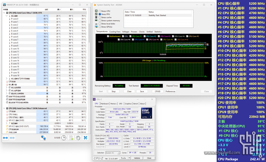The height and width of the screenshot is (162, 266).
Task: Uncheck the Stress FPU checkbox
Action: (x=100, y=14)
